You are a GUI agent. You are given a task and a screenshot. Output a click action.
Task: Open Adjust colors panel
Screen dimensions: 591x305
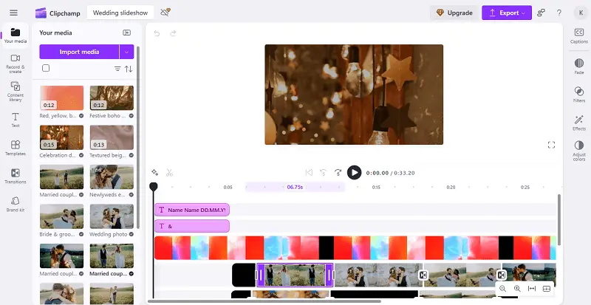(579, 151)
